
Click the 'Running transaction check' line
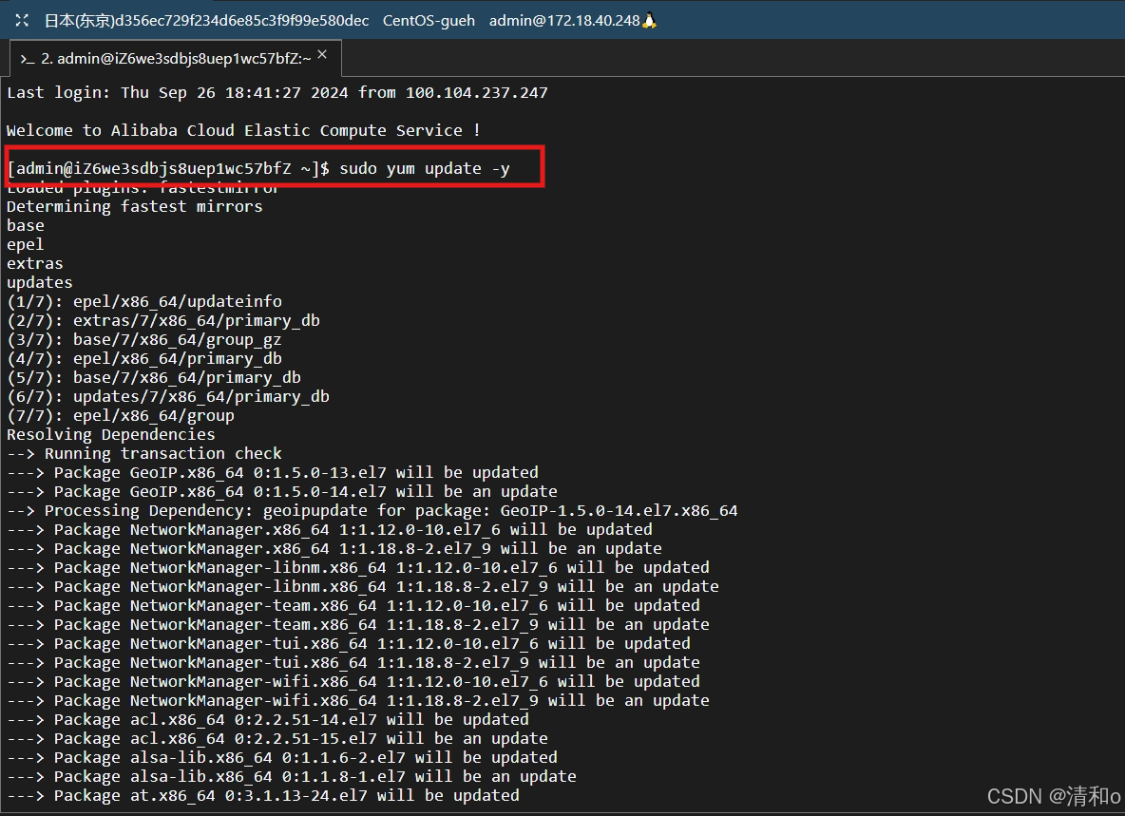(144, 453)
